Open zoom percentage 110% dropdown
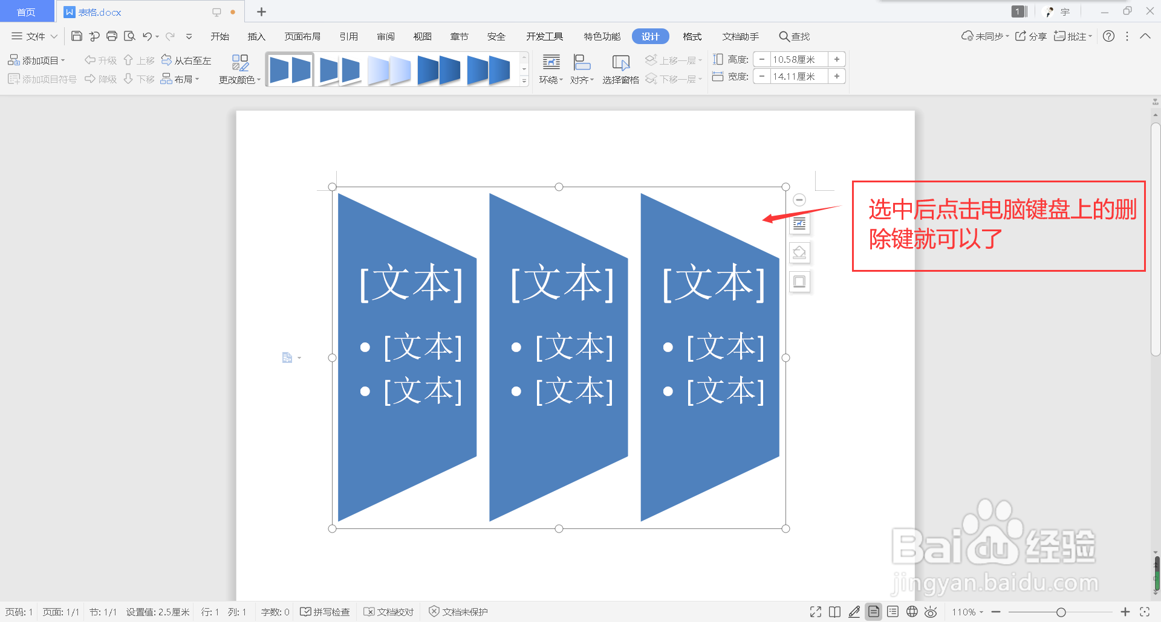The image size is (1161, 622). pos(968,612)
